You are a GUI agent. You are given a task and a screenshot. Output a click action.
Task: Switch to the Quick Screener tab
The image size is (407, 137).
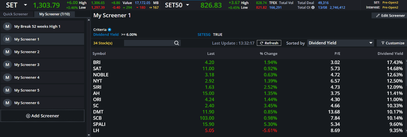pos(16,14)
